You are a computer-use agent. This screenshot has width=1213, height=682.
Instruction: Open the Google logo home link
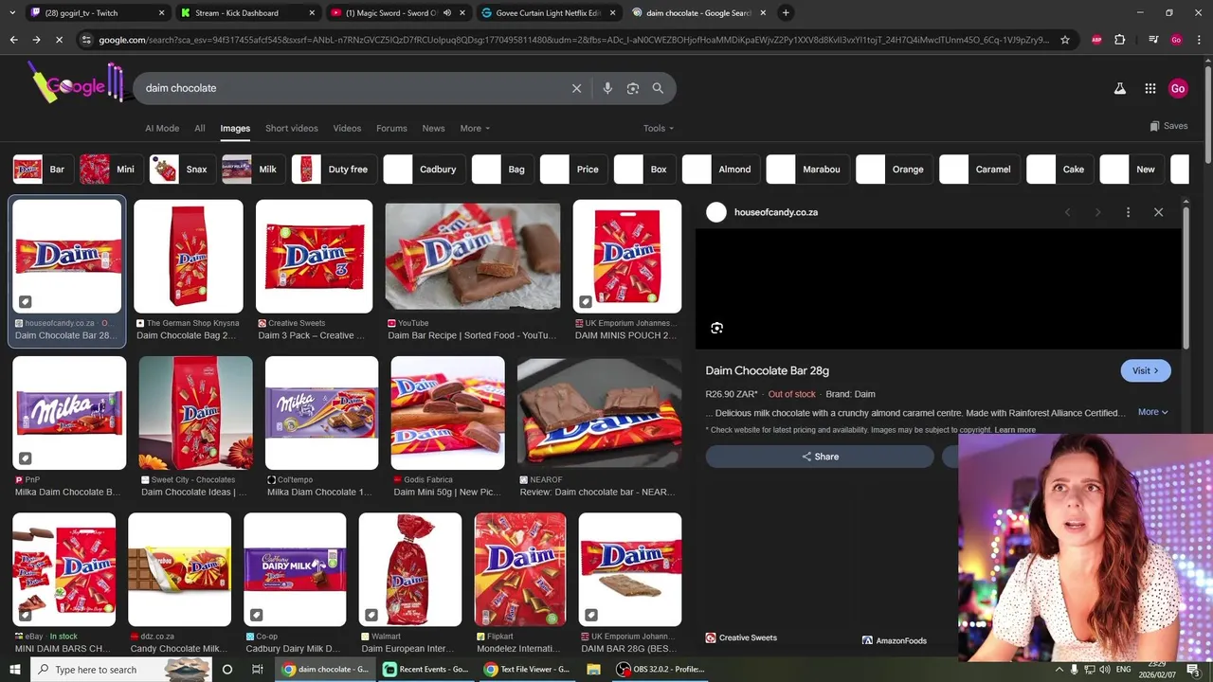(76, 85)
